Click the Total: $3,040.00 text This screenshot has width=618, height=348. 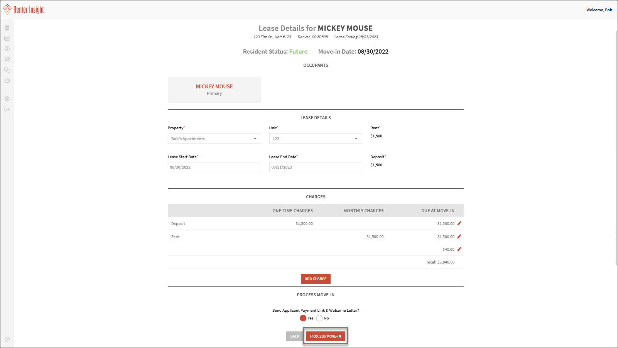coord(440,262)
